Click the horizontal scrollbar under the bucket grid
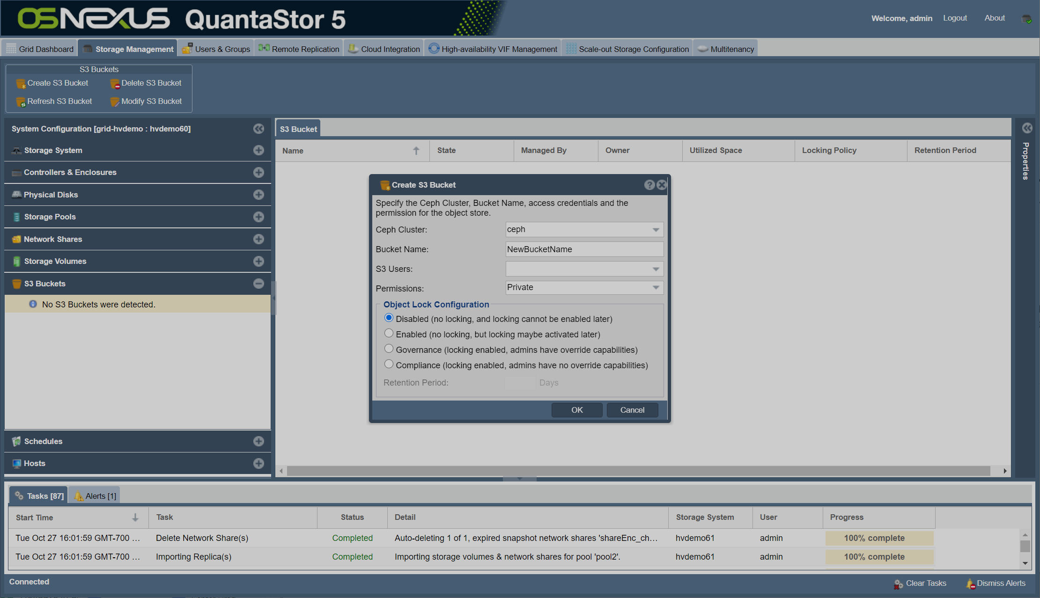 tap(638, 471)
